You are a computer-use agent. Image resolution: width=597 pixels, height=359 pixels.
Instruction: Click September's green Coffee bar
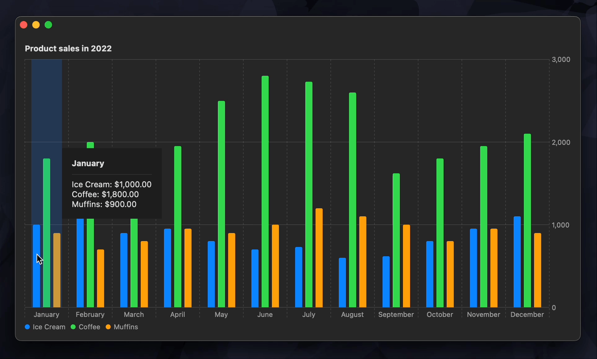(x=396, y=240)
